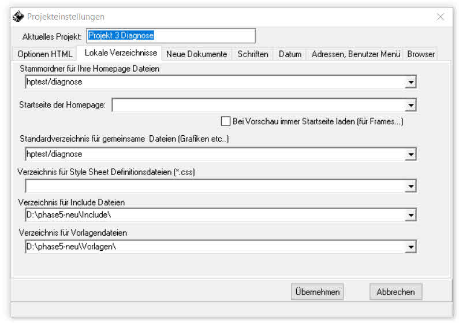Close the Projekteinstellungen dialog window

441,17
